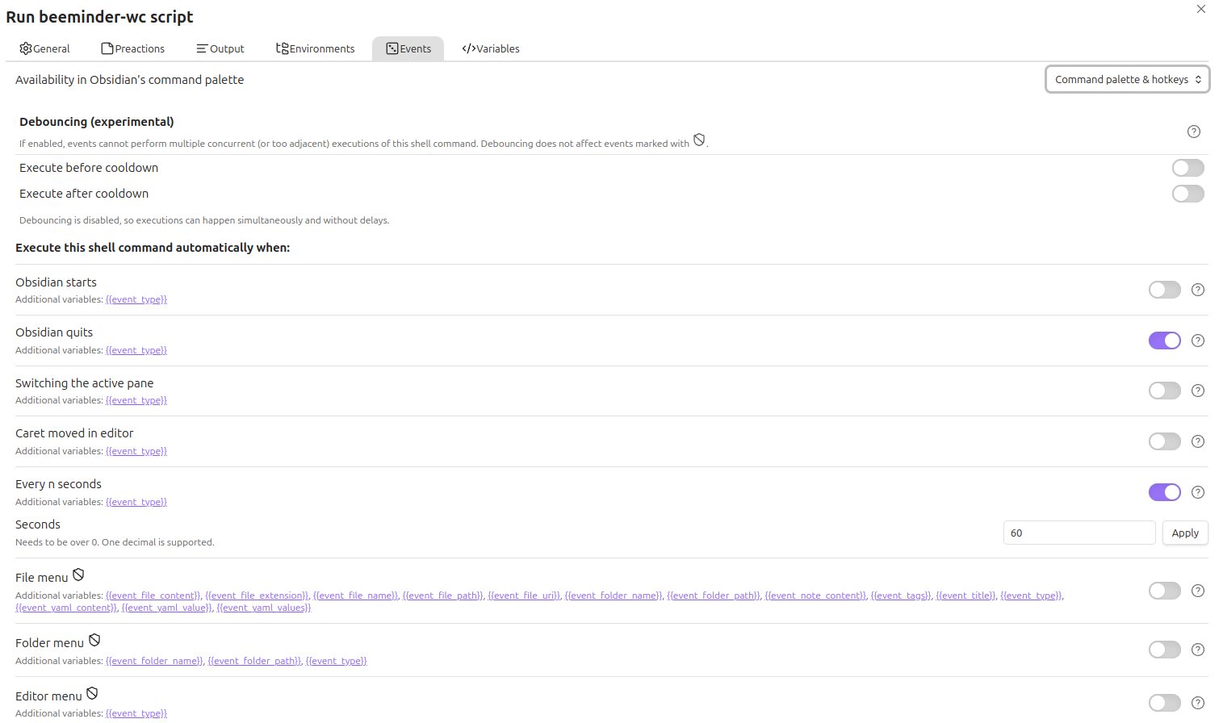1223x723 pixels.
Task: Click shield icon in Debouncing description
Action: pos(699,140)
